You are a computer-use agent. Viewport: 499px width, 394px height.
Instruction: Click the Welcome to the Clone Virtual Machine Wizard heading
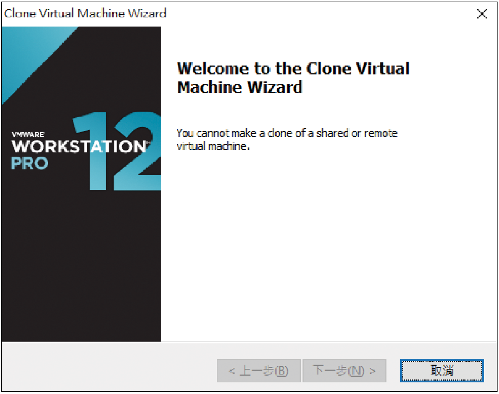(293, 78)
